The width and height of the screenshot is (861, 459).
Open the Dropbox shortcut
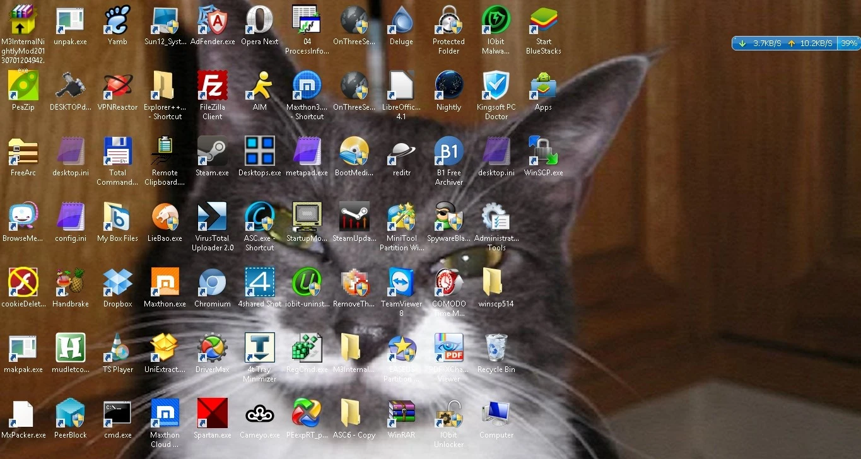point(118,282)
